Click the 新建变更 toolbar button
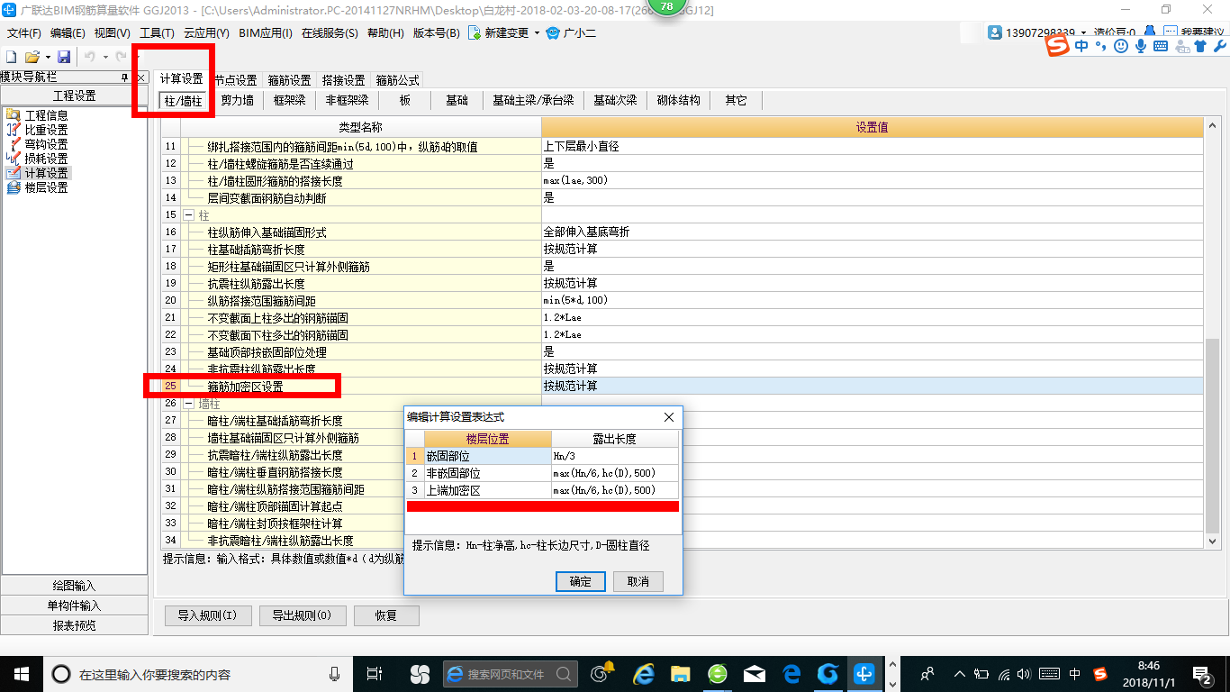 tap(499, 33)
